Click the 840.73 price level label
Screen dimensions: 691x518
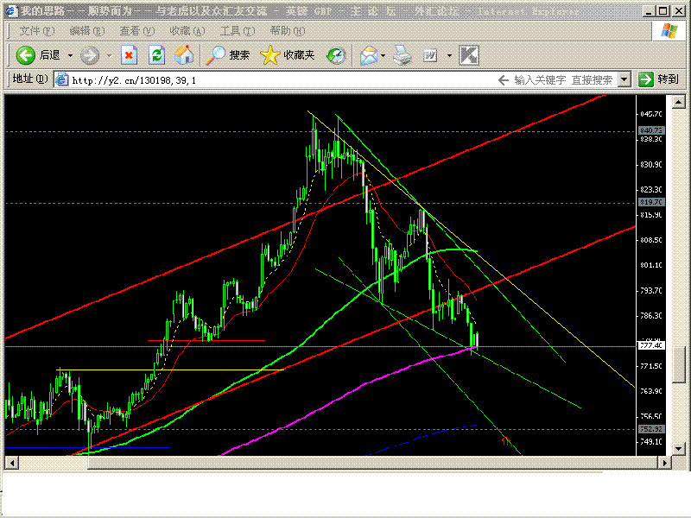pos(651,130)
